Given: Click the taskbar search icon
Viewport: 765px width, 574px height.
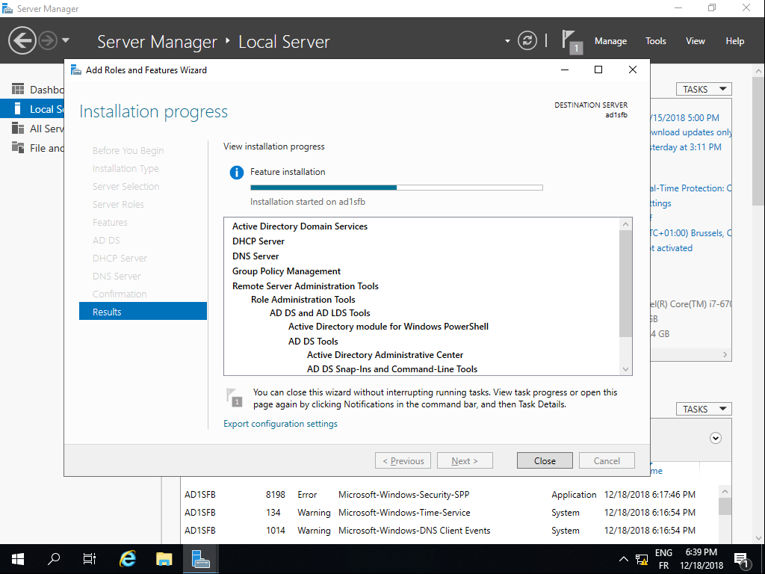Looking at the screenshot, I should pyautogui.click(x=54, y=558).
